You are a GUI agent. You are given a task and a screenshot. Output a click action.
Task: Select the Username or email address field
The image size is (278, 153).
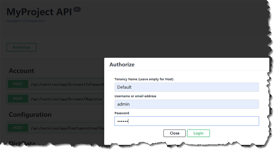(187, 104)
